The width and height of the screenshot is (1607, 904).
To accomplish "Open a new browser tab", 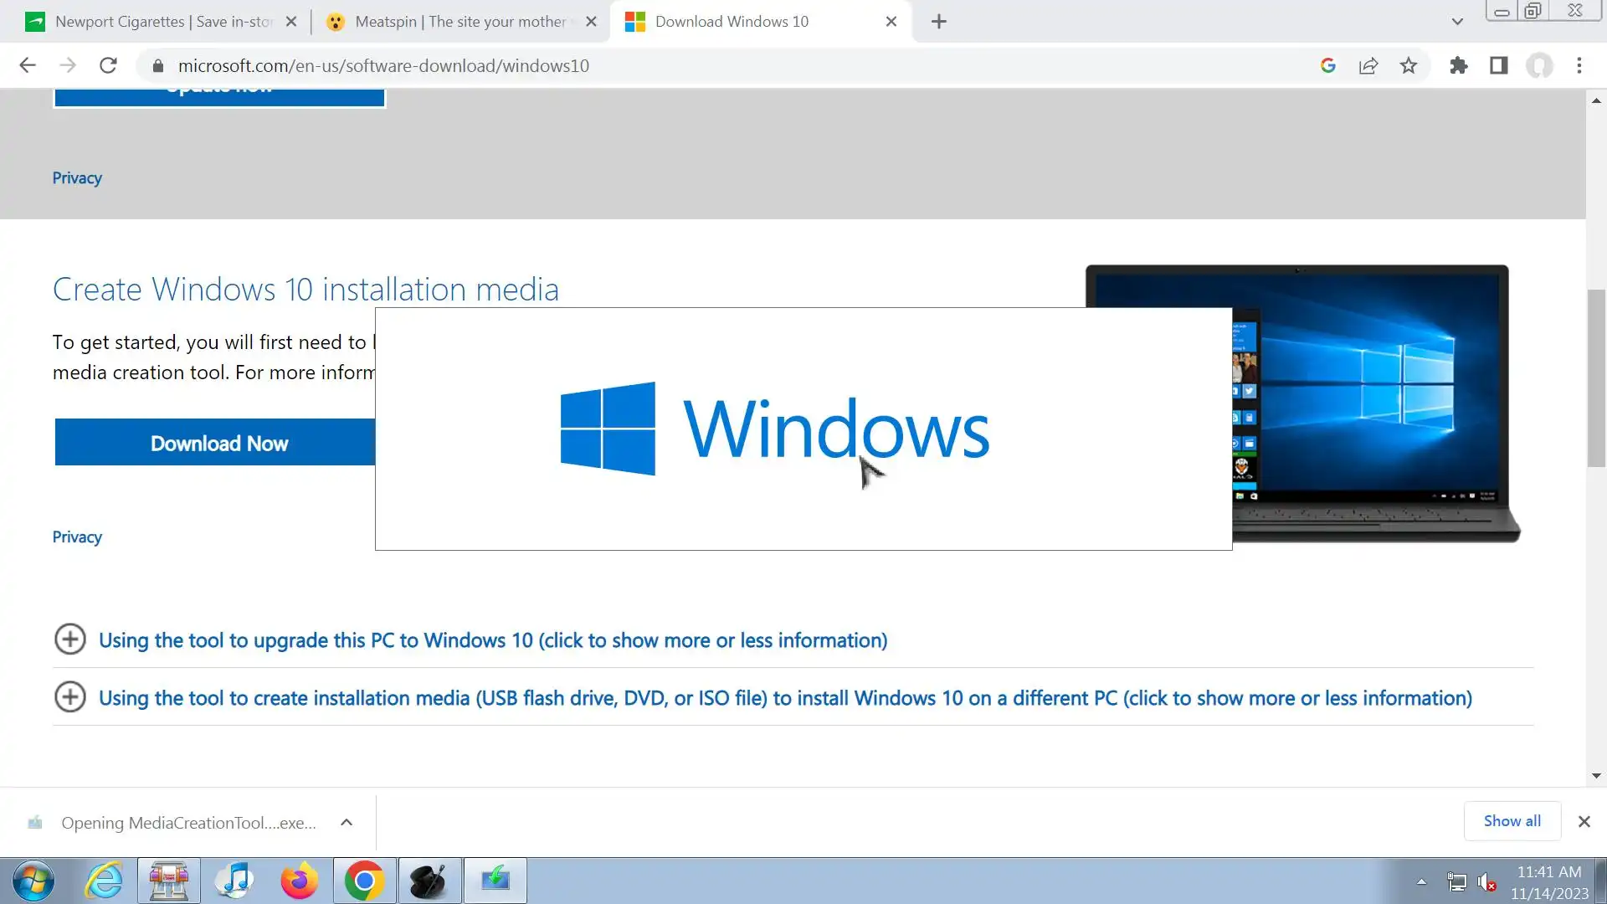I will click(939, 22).
